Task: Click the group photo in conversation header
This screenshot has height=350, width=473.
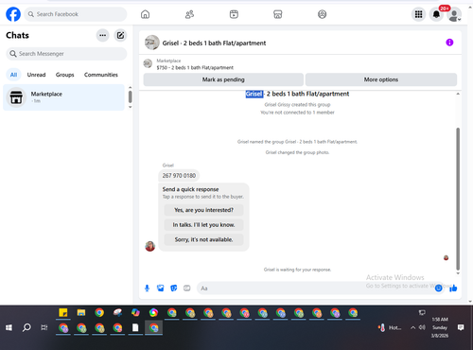Action: 152,43
